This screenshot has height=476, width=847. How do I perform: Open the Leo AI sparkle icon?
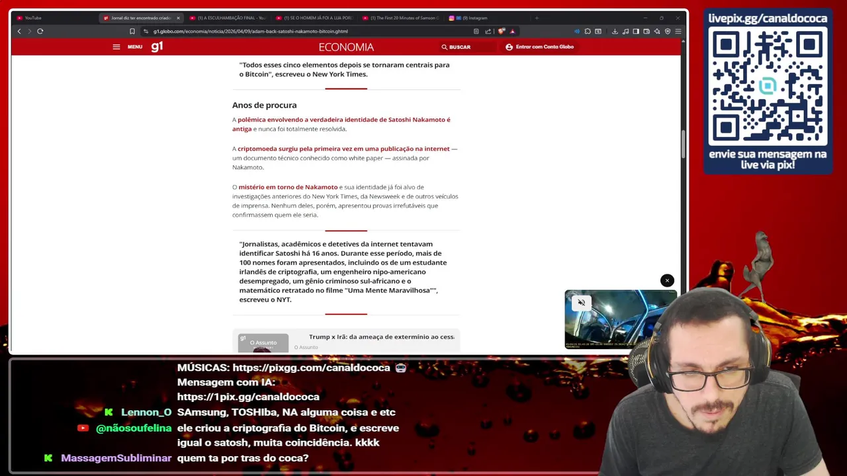pos(657,31)
